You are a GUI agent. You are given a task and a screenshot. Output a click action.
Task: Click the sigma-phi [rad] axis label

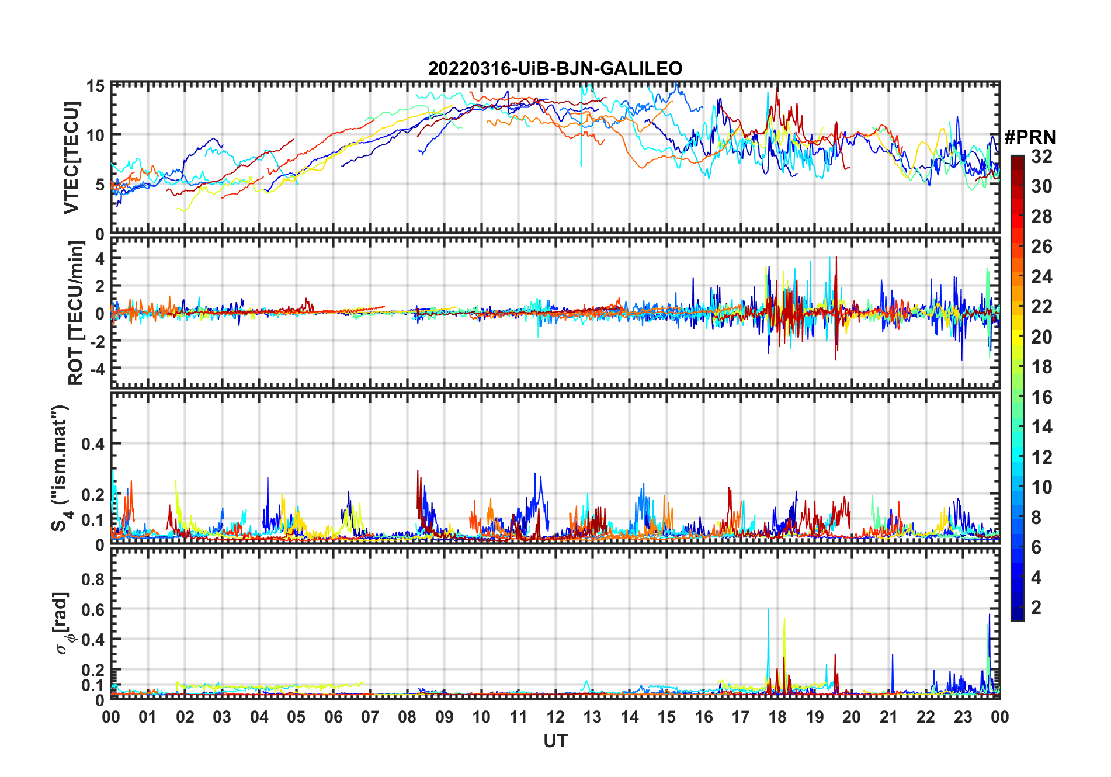(62, 623)
